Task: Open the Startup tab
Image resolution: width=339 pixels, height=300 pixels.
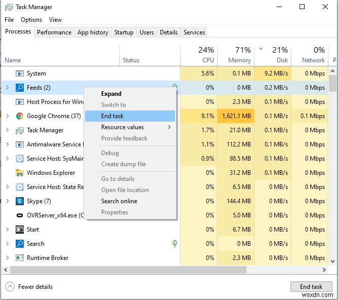Action: (x=123, y=32)
